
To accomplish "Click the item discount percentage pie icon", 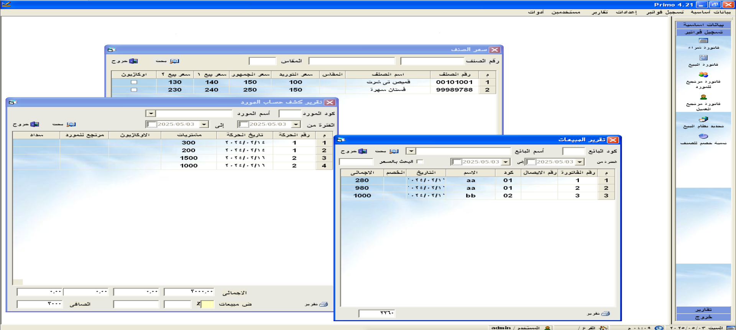I will pos(703,136).
